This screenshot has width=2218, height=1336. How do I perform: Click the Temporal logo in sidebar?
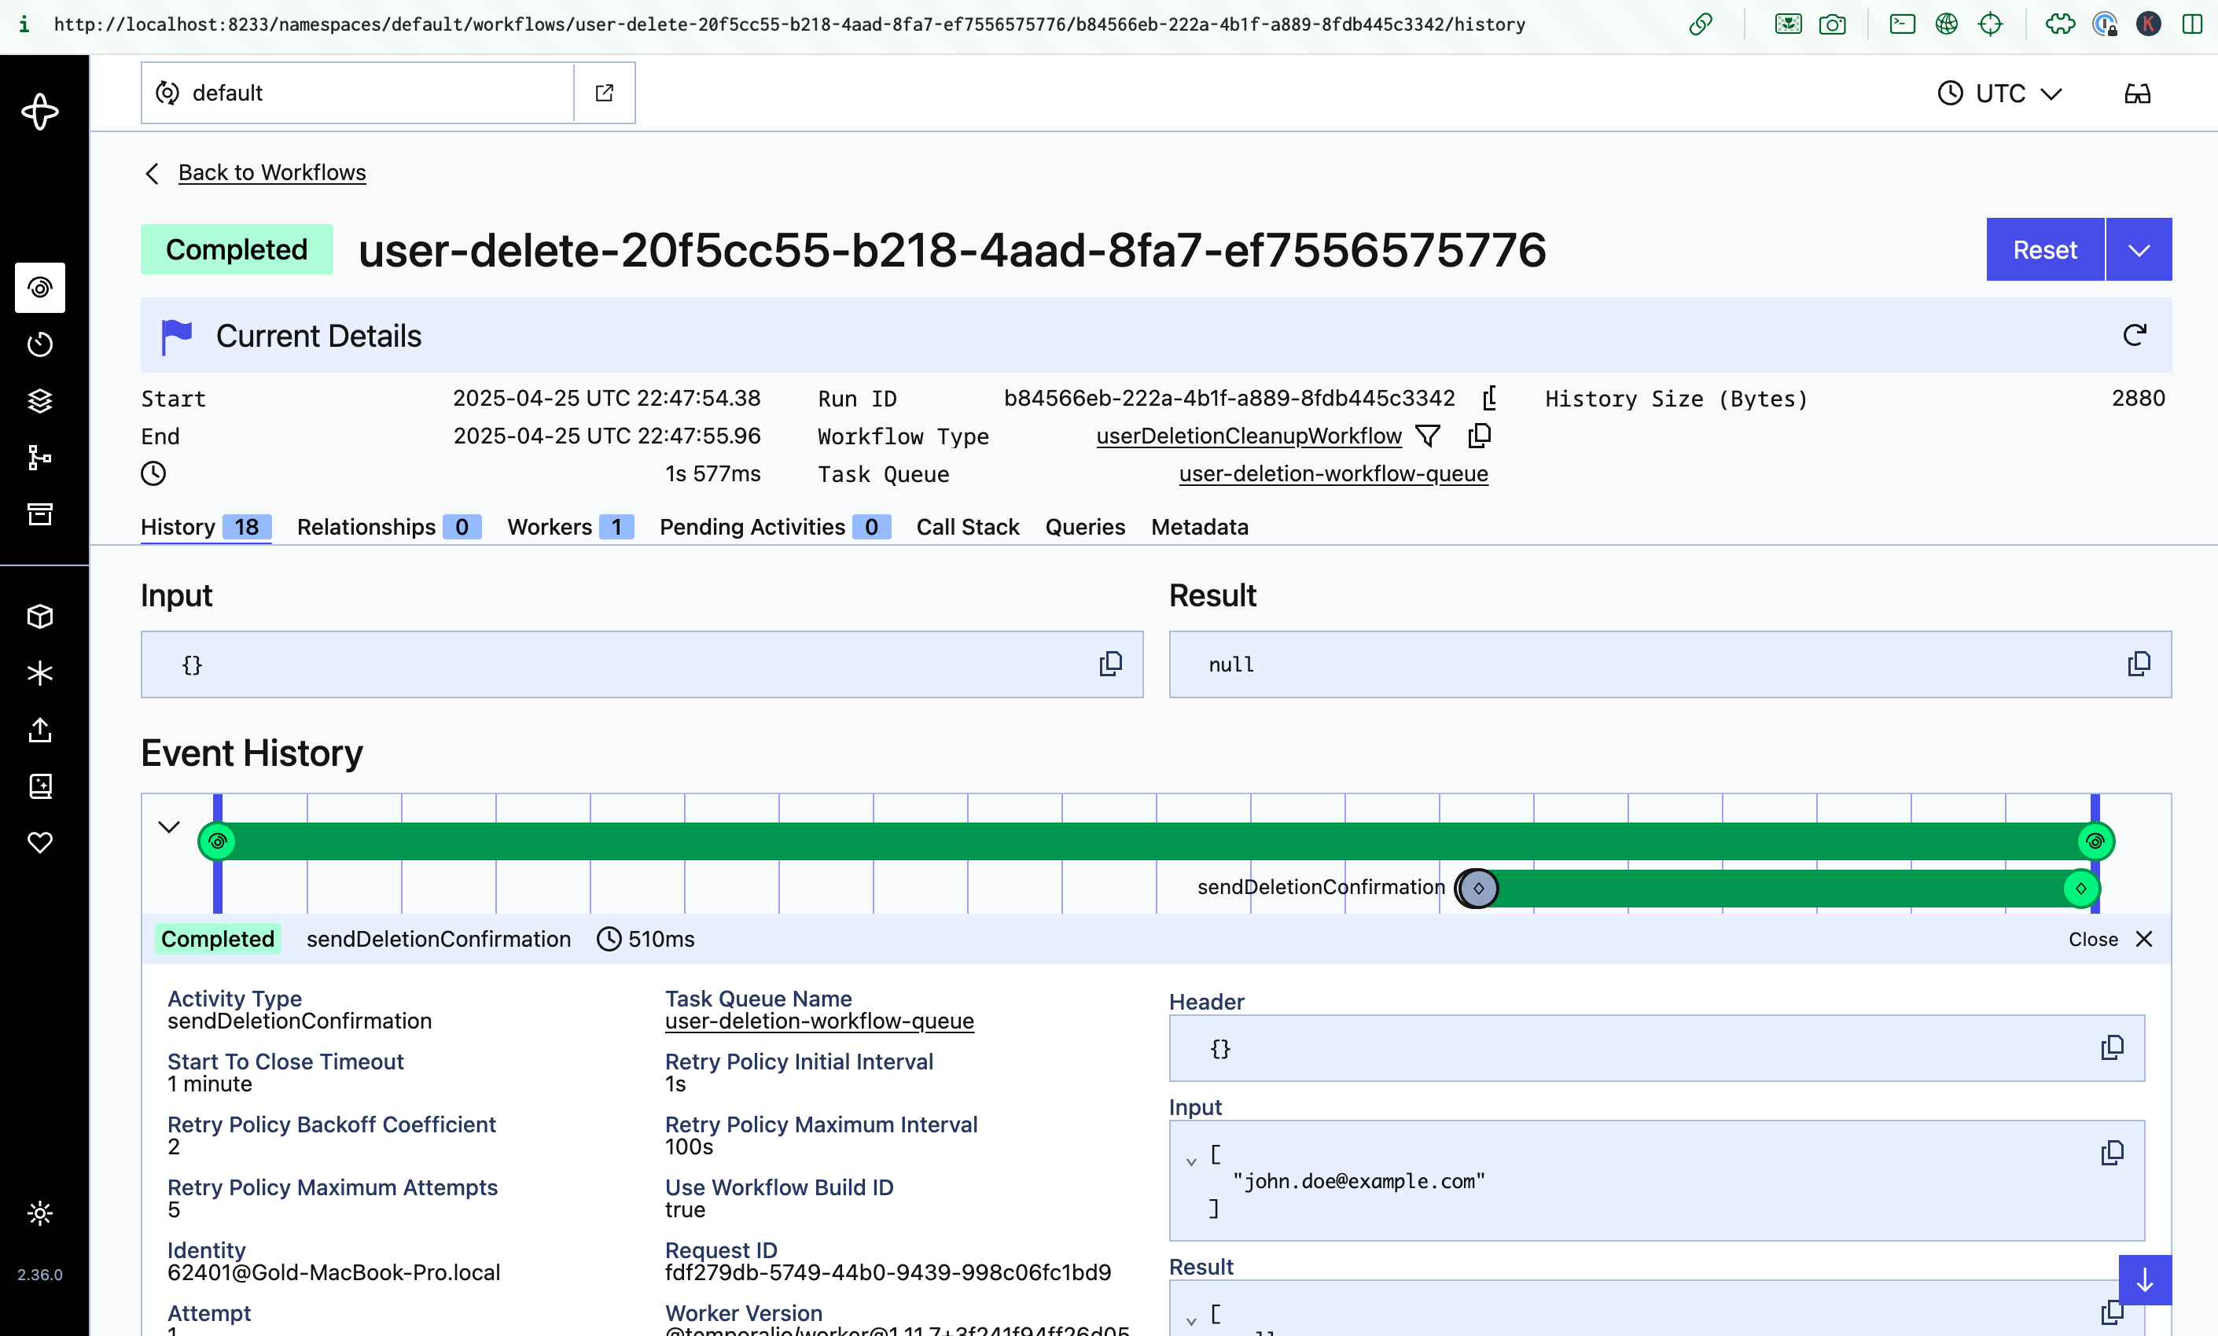coord(39,112)
